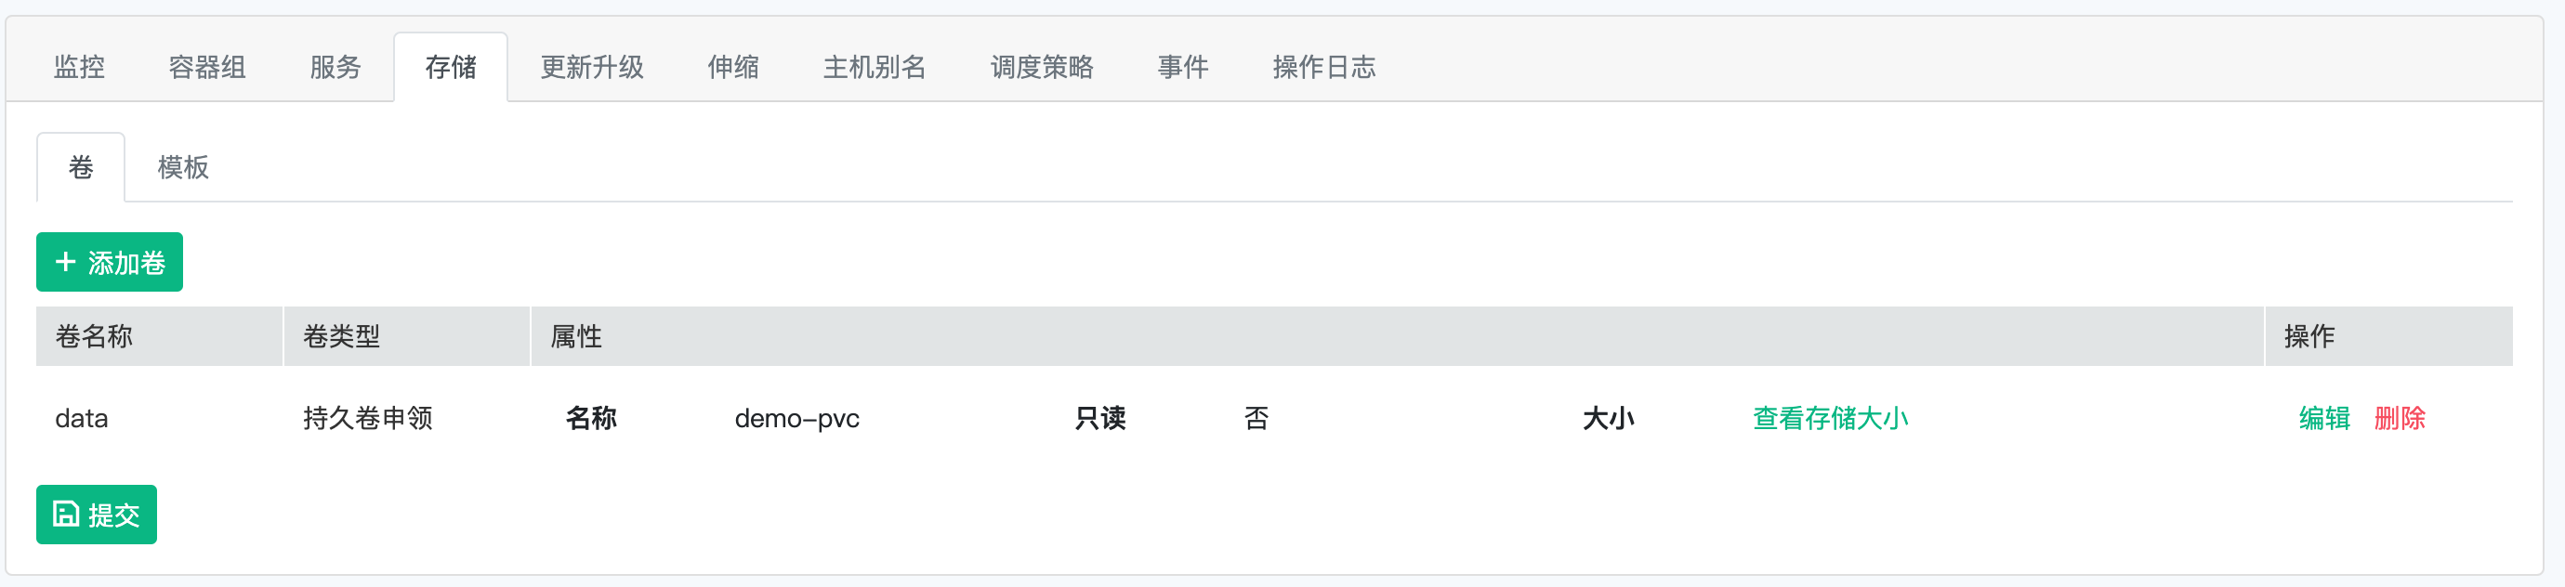Switch to the 容器组 tab
This screenshot has height=587, width=2565.
pos(207,67)
